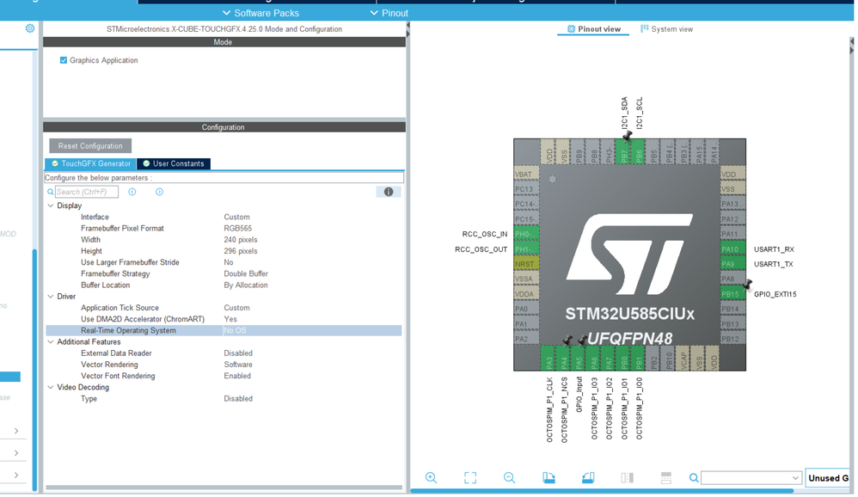Click the PA9 USART1_TX pin
Image resolution: width=858 pixels, height=497 pixels.
pyautogui.click(x=732, y=264)
